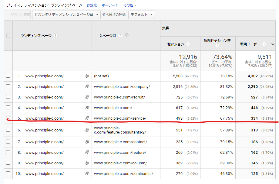The width and height of the screenshot is (279, 184).
Task: Open row 1 landing page in new window icon
Action: tap(87, 76)
